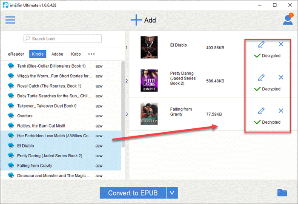Focus the Search book field
This screenshot has height=204, width=298.
63,39
